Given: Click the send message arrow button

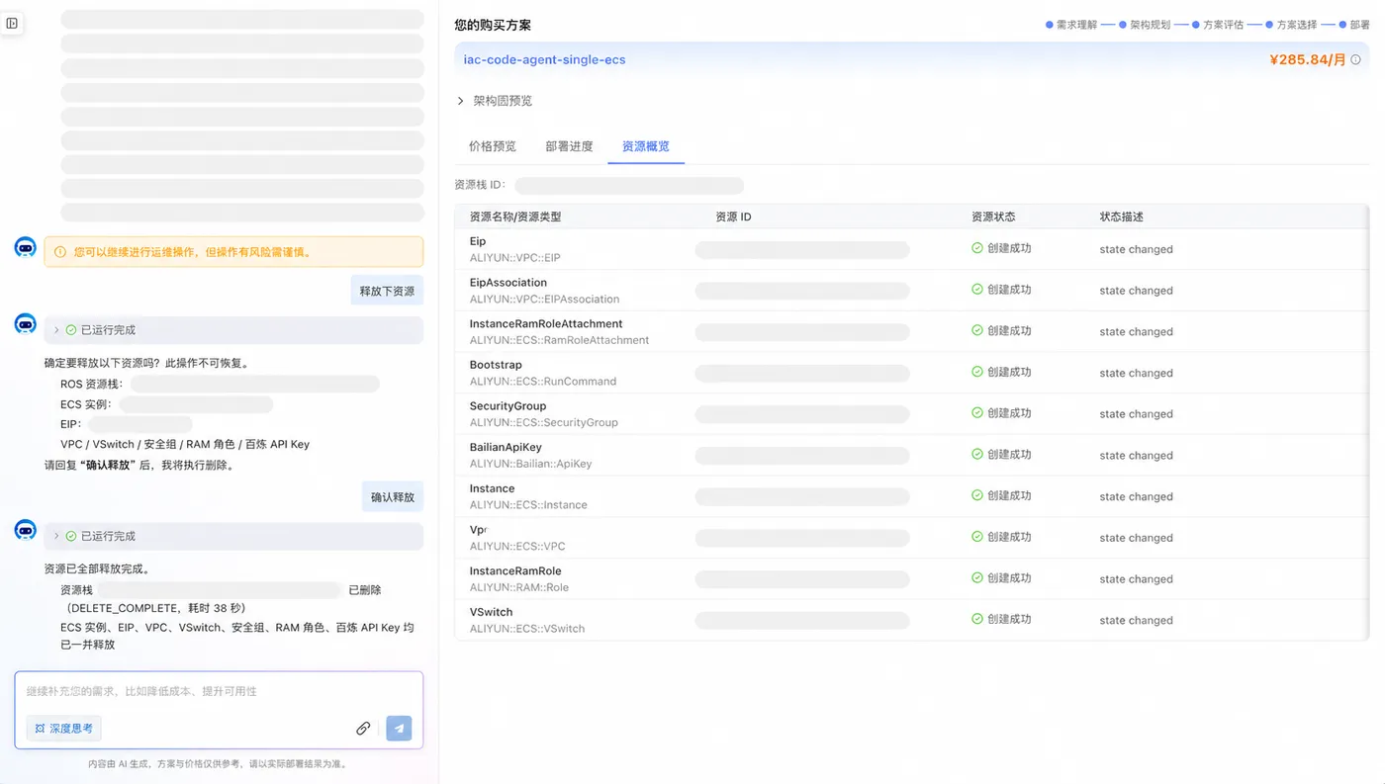Looking at the screenshot, I should (x=399, y=729).
